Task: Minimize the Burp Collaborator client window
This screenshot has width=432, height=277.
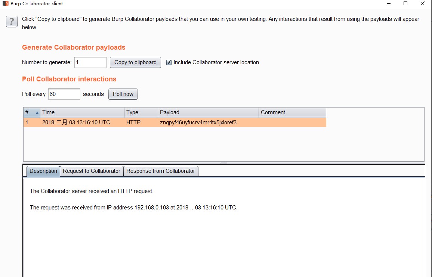Action: (x=389, y=4)
